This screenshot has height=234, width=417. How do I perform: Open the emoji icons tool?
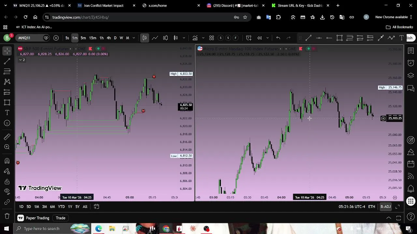tap(7, 123)
